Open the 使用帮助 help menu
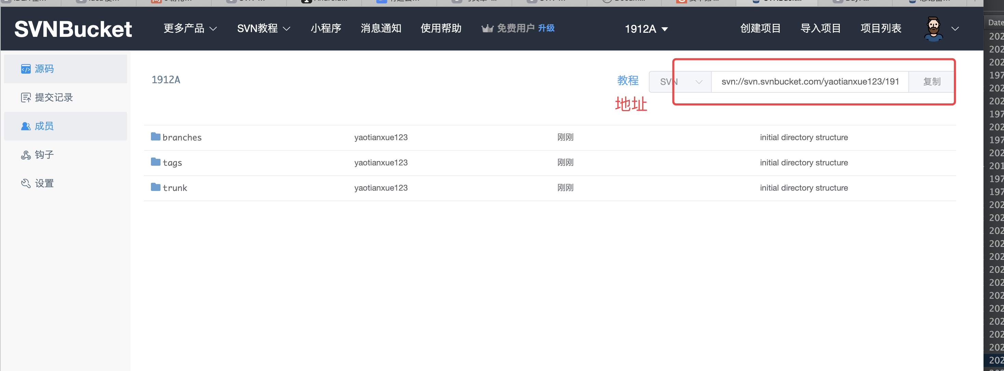This screenshot has width=1004, height=371. tap(441, 28)
